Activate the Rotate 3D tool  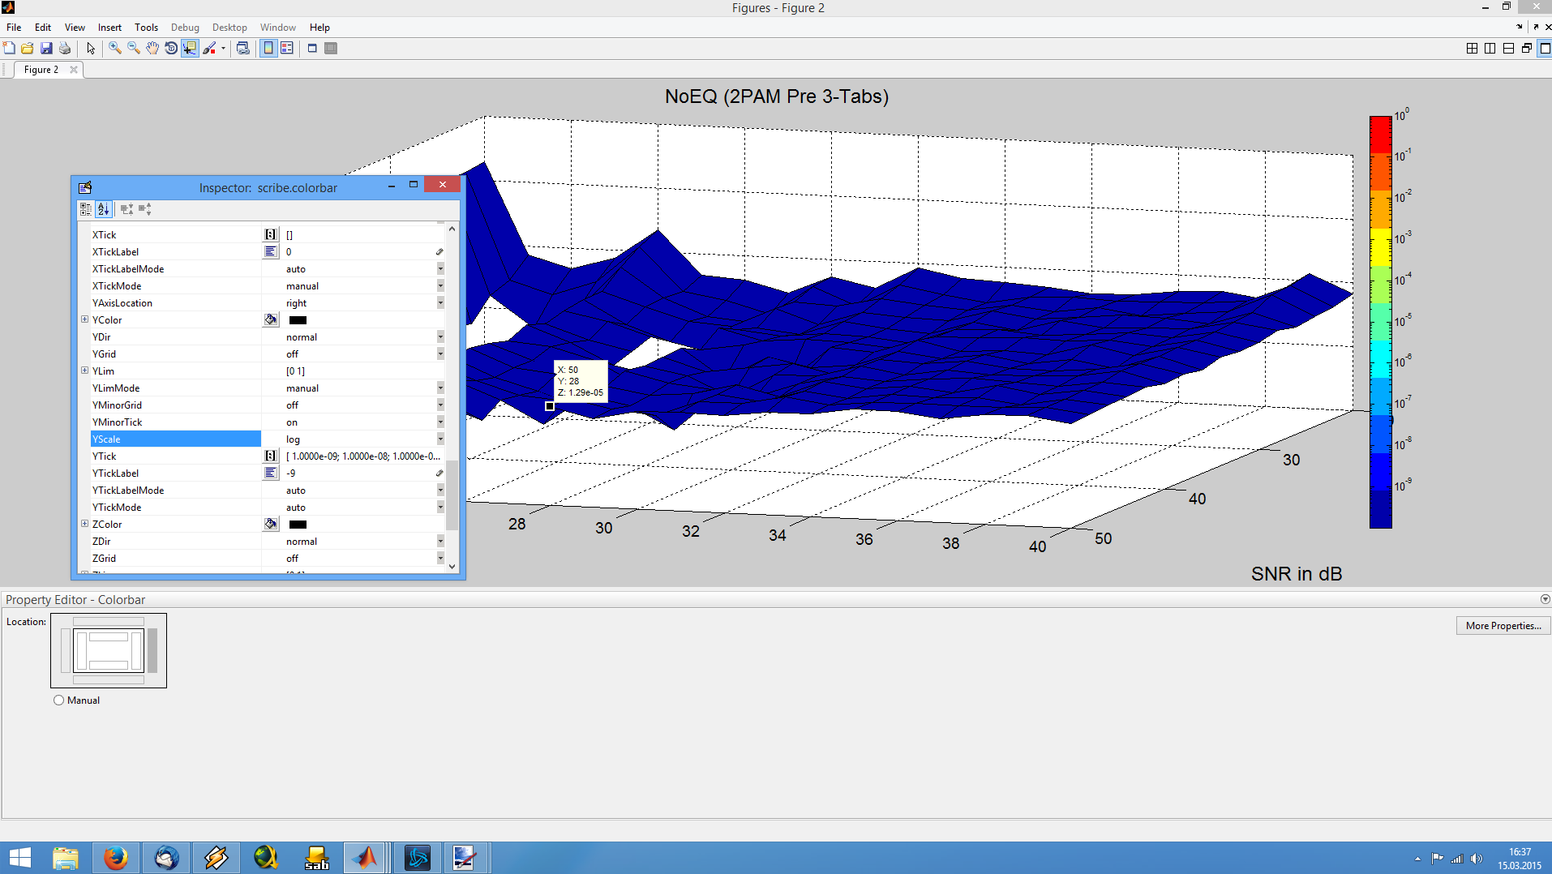point(171,49)
